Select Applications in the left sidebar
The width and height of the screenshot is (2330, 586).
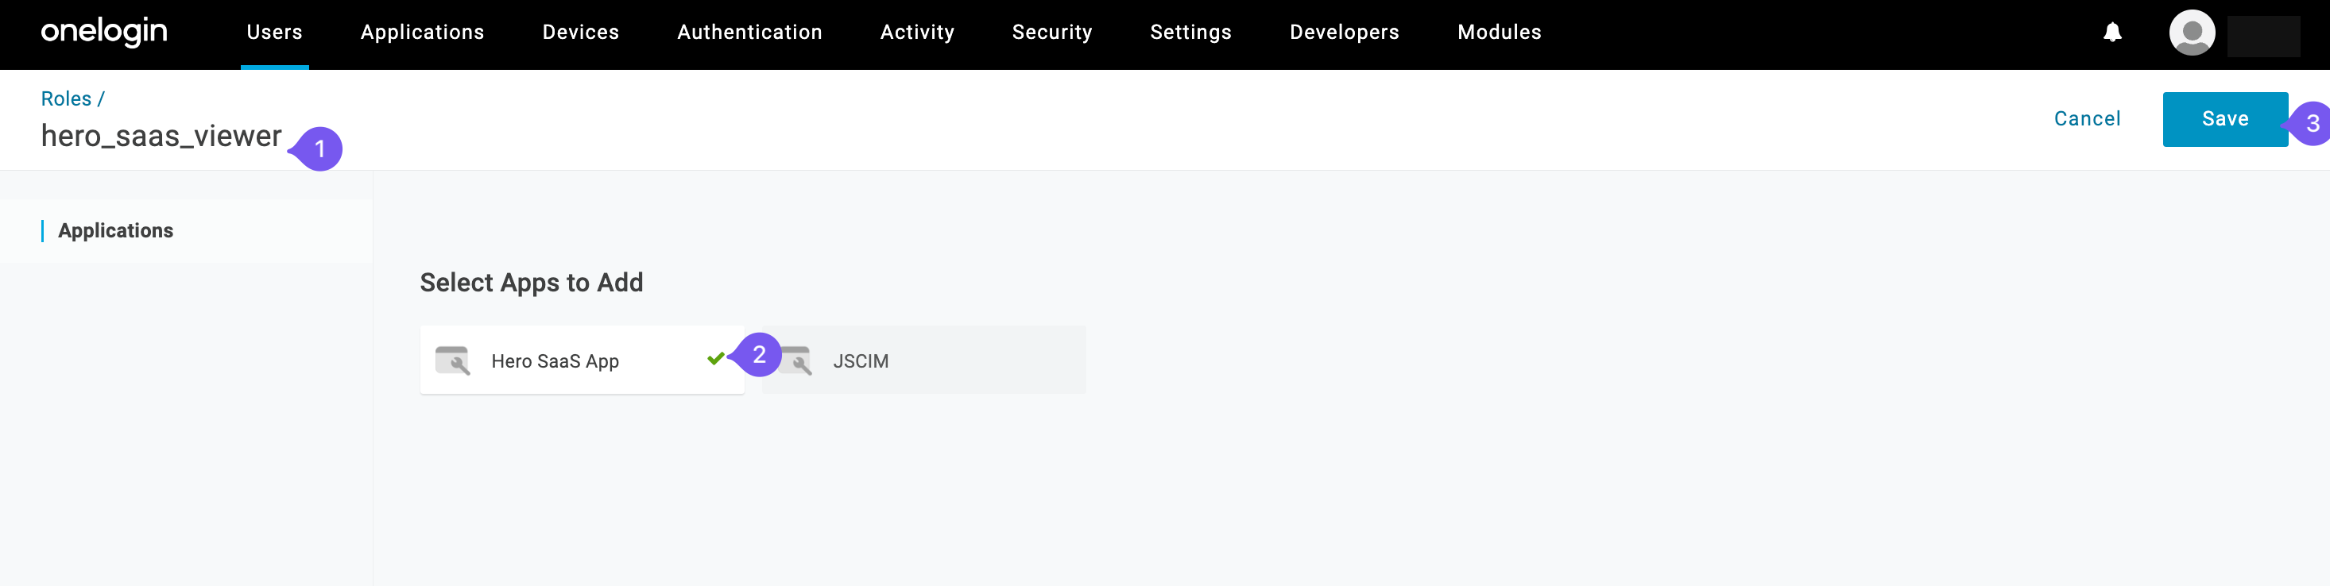[115, 230]
